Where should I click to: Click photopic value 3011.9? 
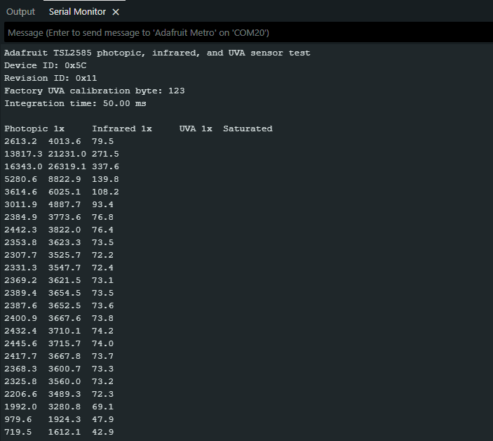tap(20, 204)
